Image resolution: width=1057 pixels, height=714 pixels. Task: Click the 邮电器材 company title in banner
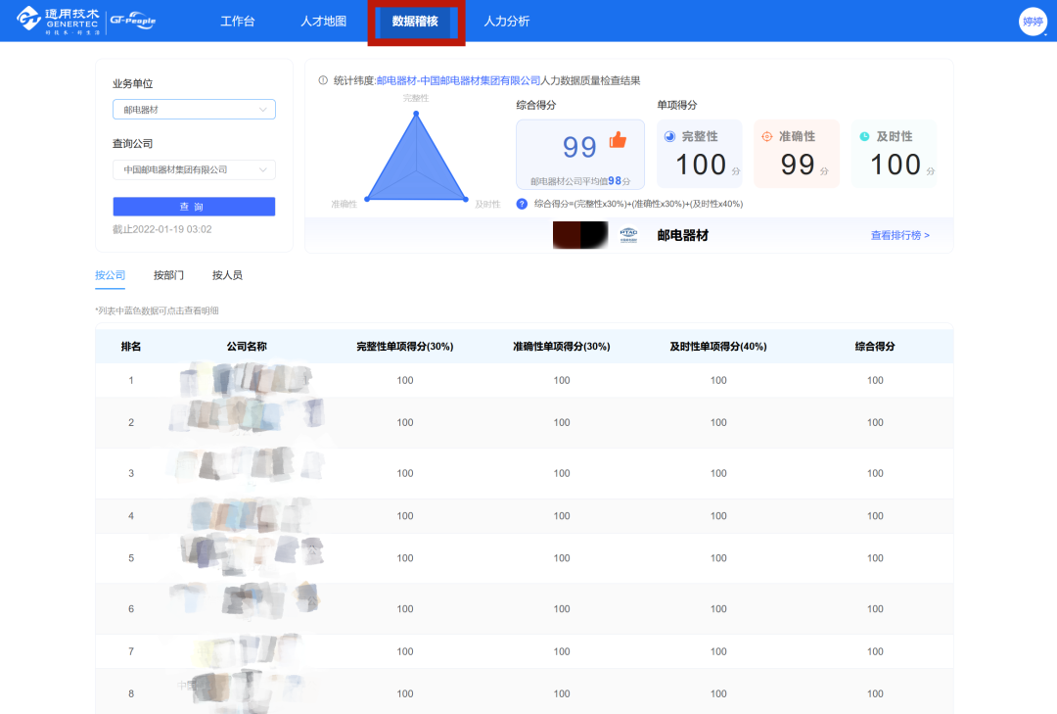(683, 235)
